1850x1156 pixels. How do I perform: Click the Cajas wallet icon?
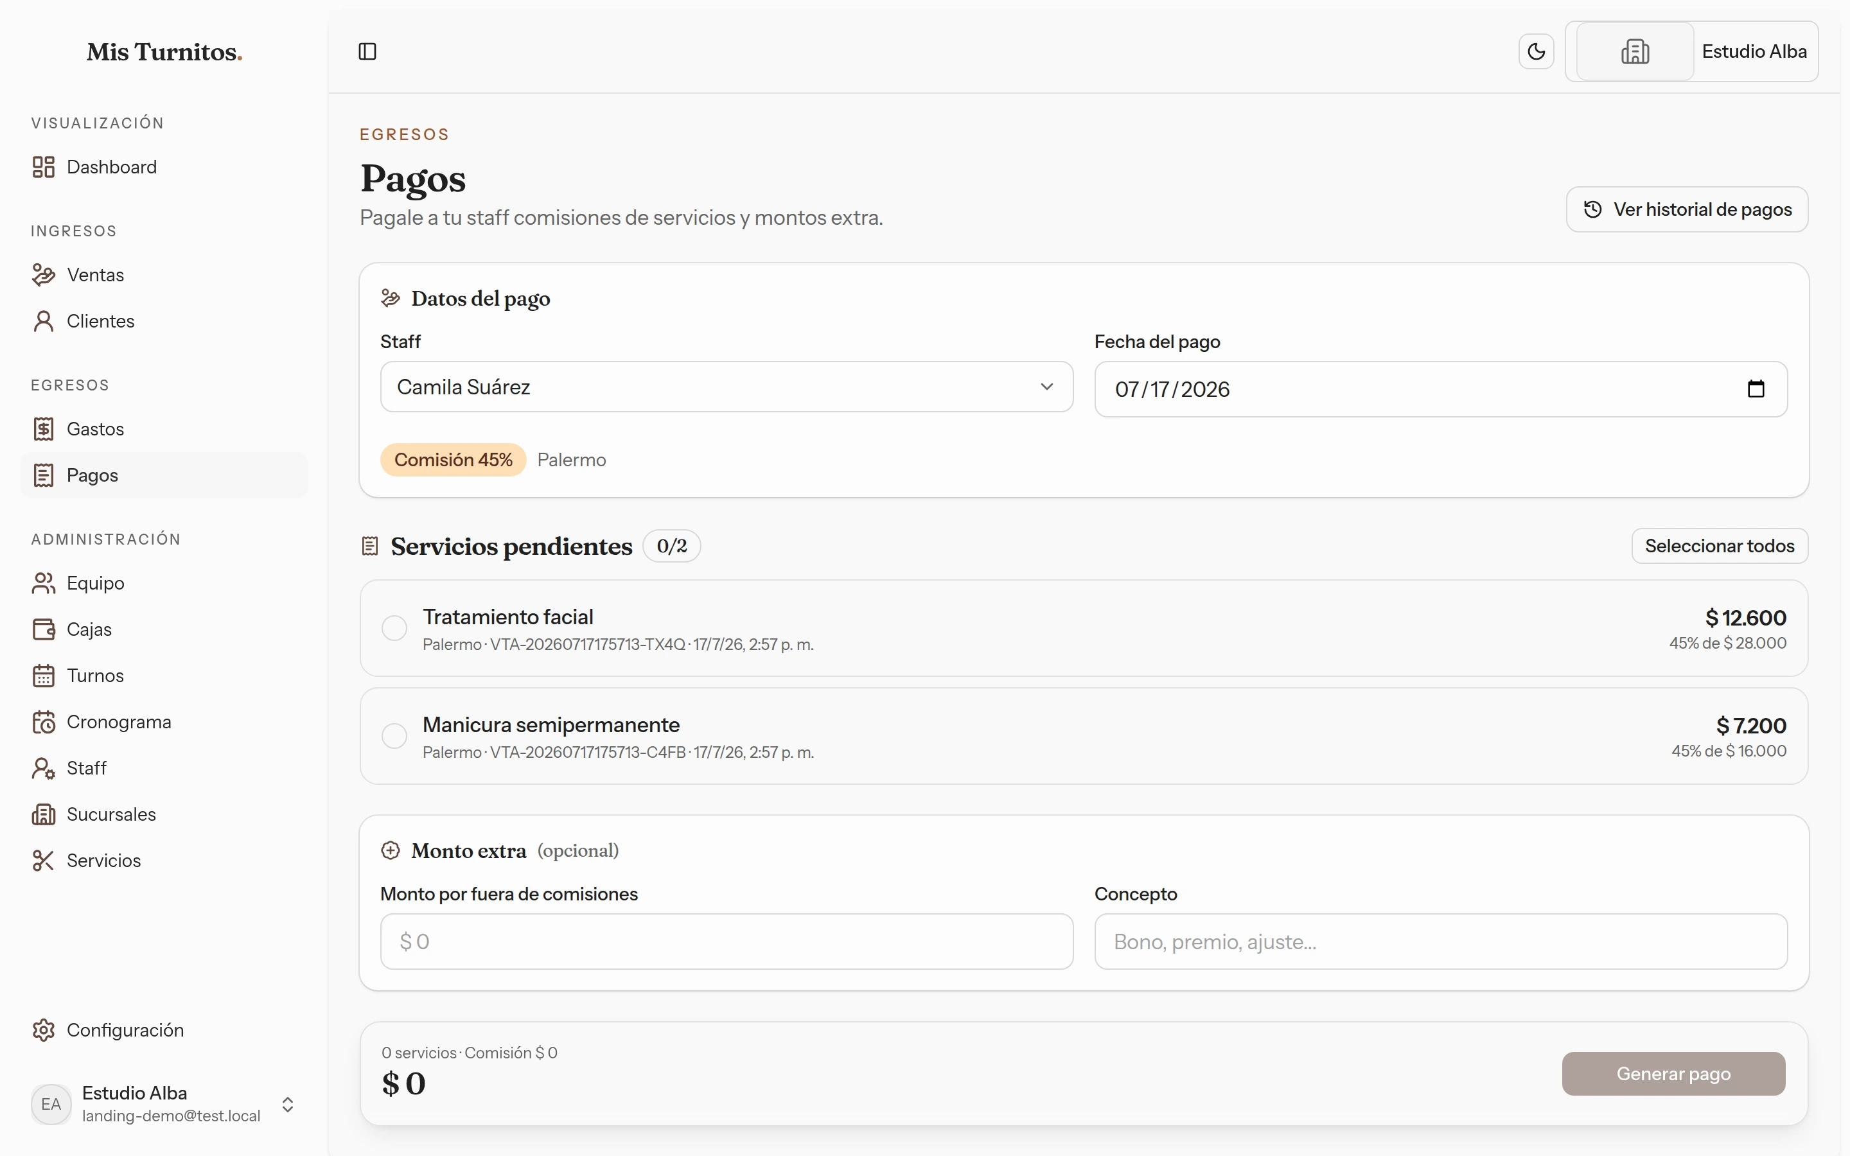pyautogui.click(x=44, y=629)
